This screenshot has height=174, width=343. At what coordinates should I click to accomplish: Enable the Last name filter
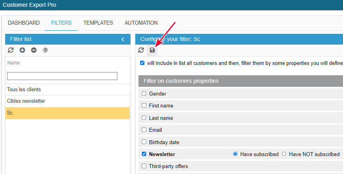click(144, 118)
